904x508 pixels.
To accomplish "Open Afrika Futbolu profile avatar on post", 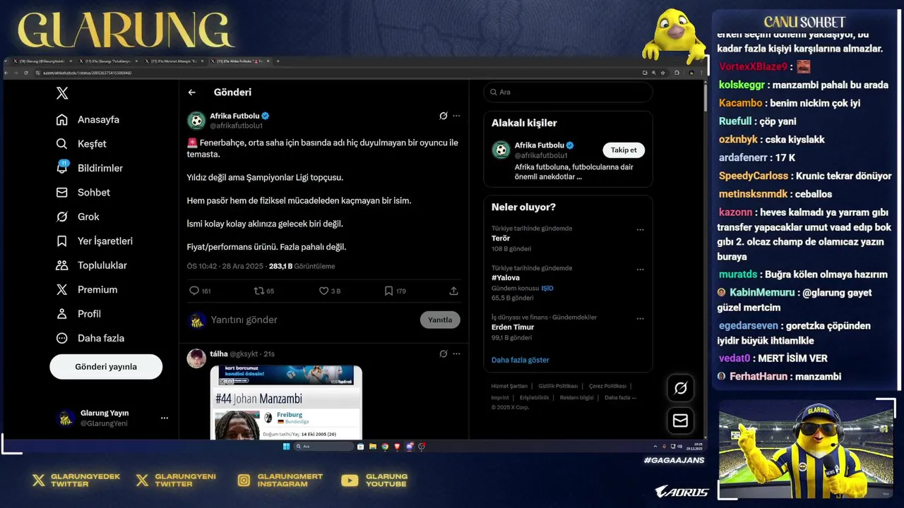I will tap(196, 121).
